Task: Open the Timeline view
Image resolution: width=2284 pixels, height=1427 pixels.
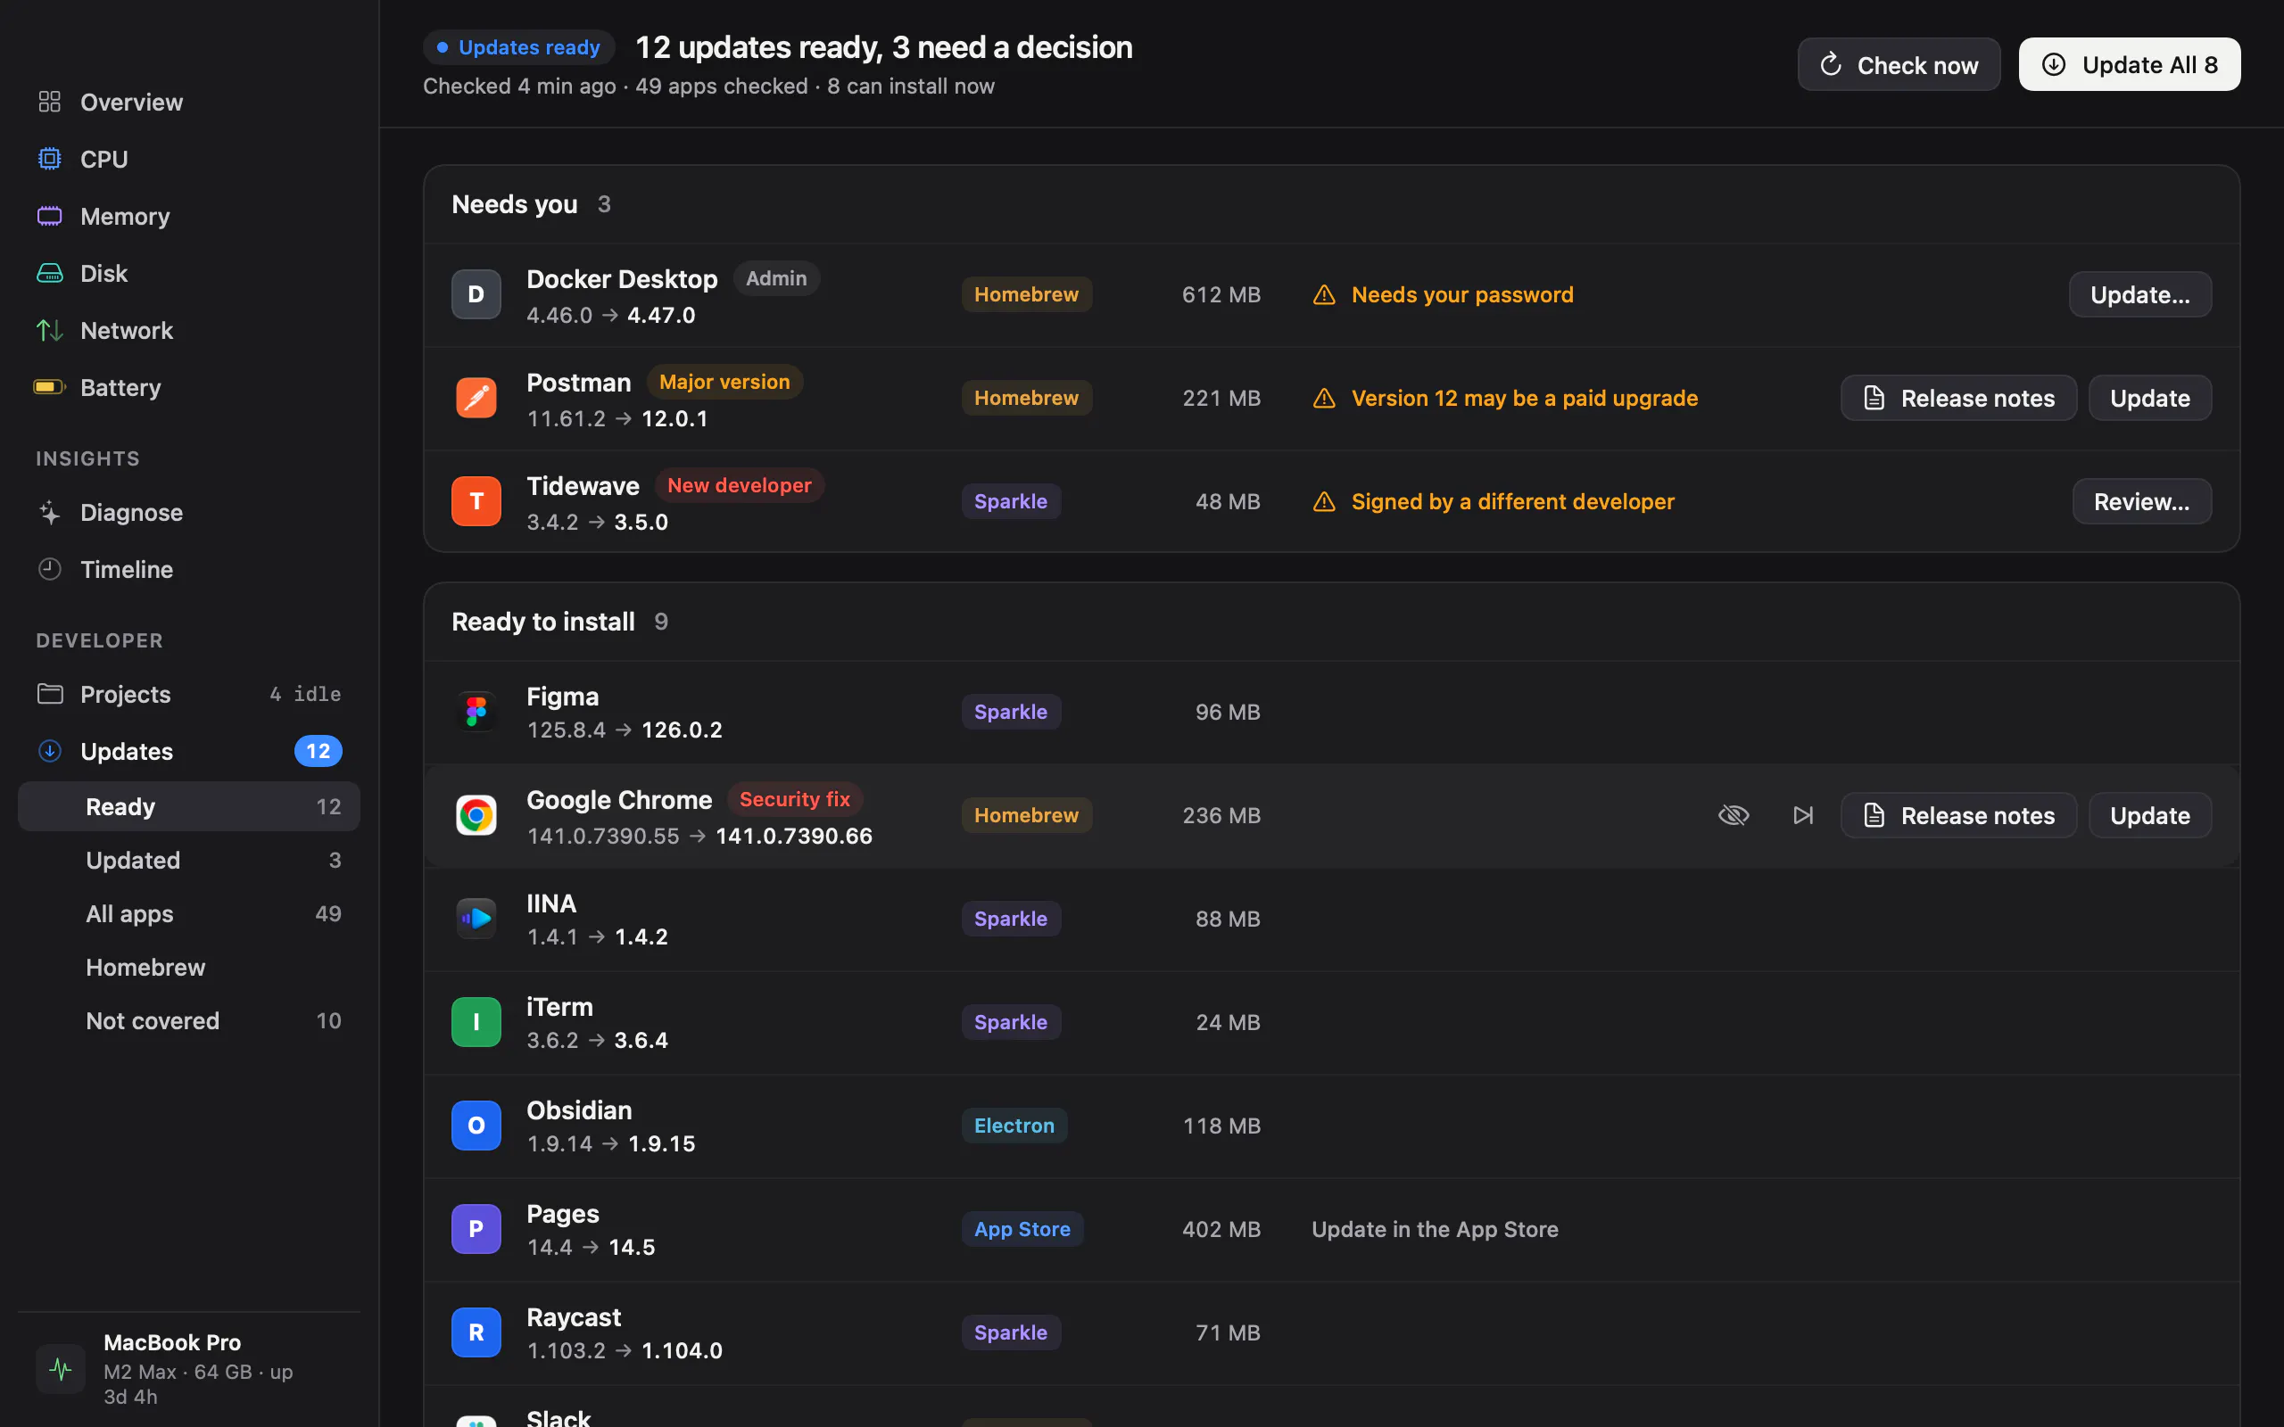Action: 189,569
